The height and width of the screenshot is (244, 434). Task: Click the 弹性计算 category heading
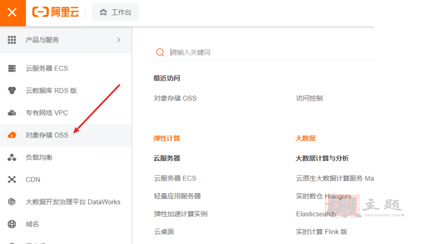(x=167, y=138)
